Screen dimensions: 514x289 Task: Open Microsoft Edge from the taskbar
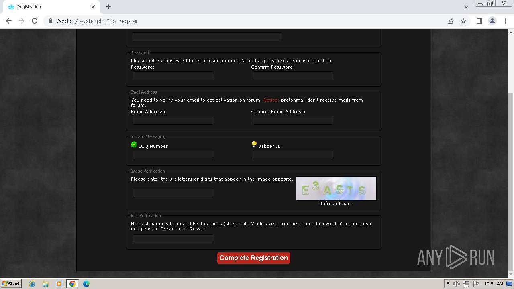(x=86, y=284)
